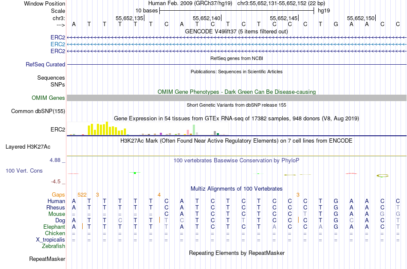Open 'Multiz Alignments of 100 Vertebrates' title
Image resolution: width=407 pixels, height=269 pixels.
click(x=236, y=189)
